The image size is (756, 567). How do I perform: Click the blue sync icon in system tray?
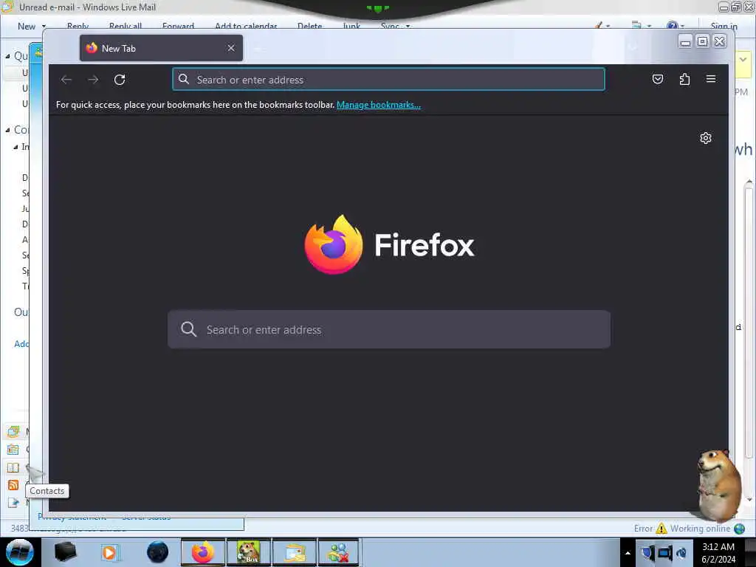point(681,552)
